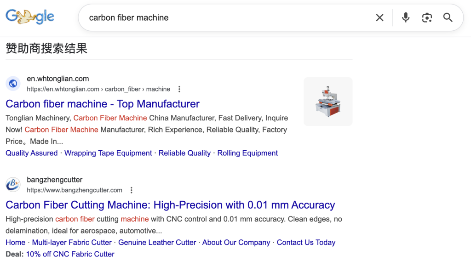Screen dimensions: 471x267
Task: Visit the Rolling Equipment sitelink
Action: [x=247, y=153]
